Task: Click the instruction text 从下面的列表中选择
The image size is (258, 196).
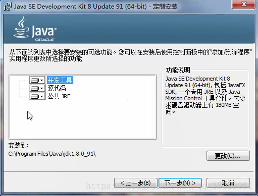Action: (130, 55)
